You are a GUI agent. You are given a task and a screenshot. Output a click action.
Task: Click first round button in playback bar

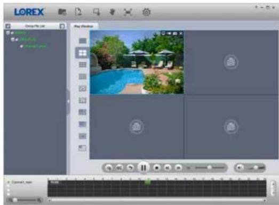(109, 168)
